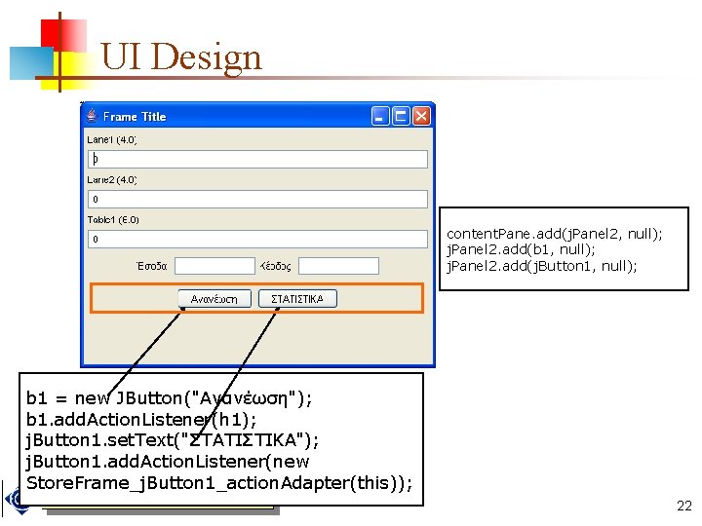
Task: Select the Lane2 (4.0) label
Action: pos(112,180)
